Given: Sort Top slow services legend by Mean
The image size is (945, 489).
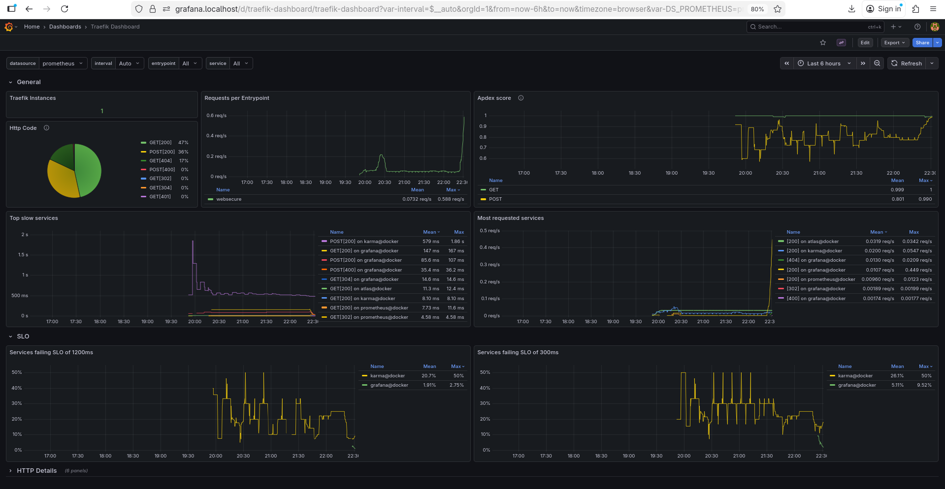Looking at the screenshot, I should 431,232.
